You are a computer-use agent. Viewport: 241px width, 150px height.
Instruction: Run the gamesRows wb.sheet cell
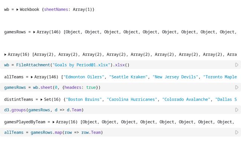tap(236, 87)
